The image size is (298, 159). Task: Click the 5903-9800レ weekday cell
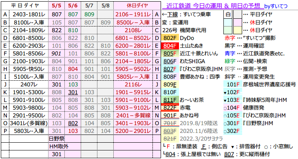(29, 108)
